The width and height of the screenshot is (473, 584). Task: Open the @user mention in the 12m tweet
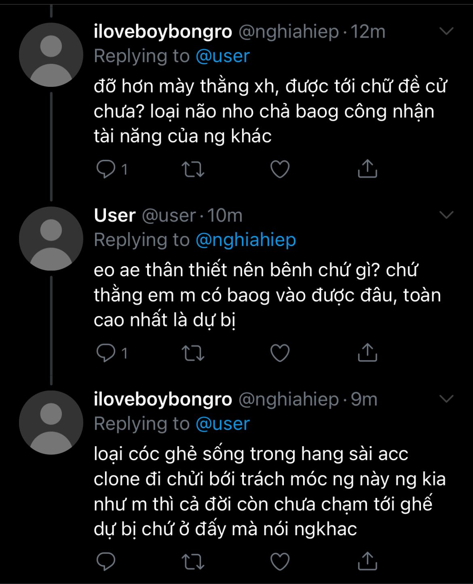(x=222, y=56)
